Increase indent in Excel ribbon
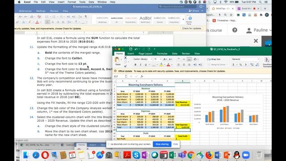Image resolution: width=286 pixels, height=161 pixels. tap(200, 64)
